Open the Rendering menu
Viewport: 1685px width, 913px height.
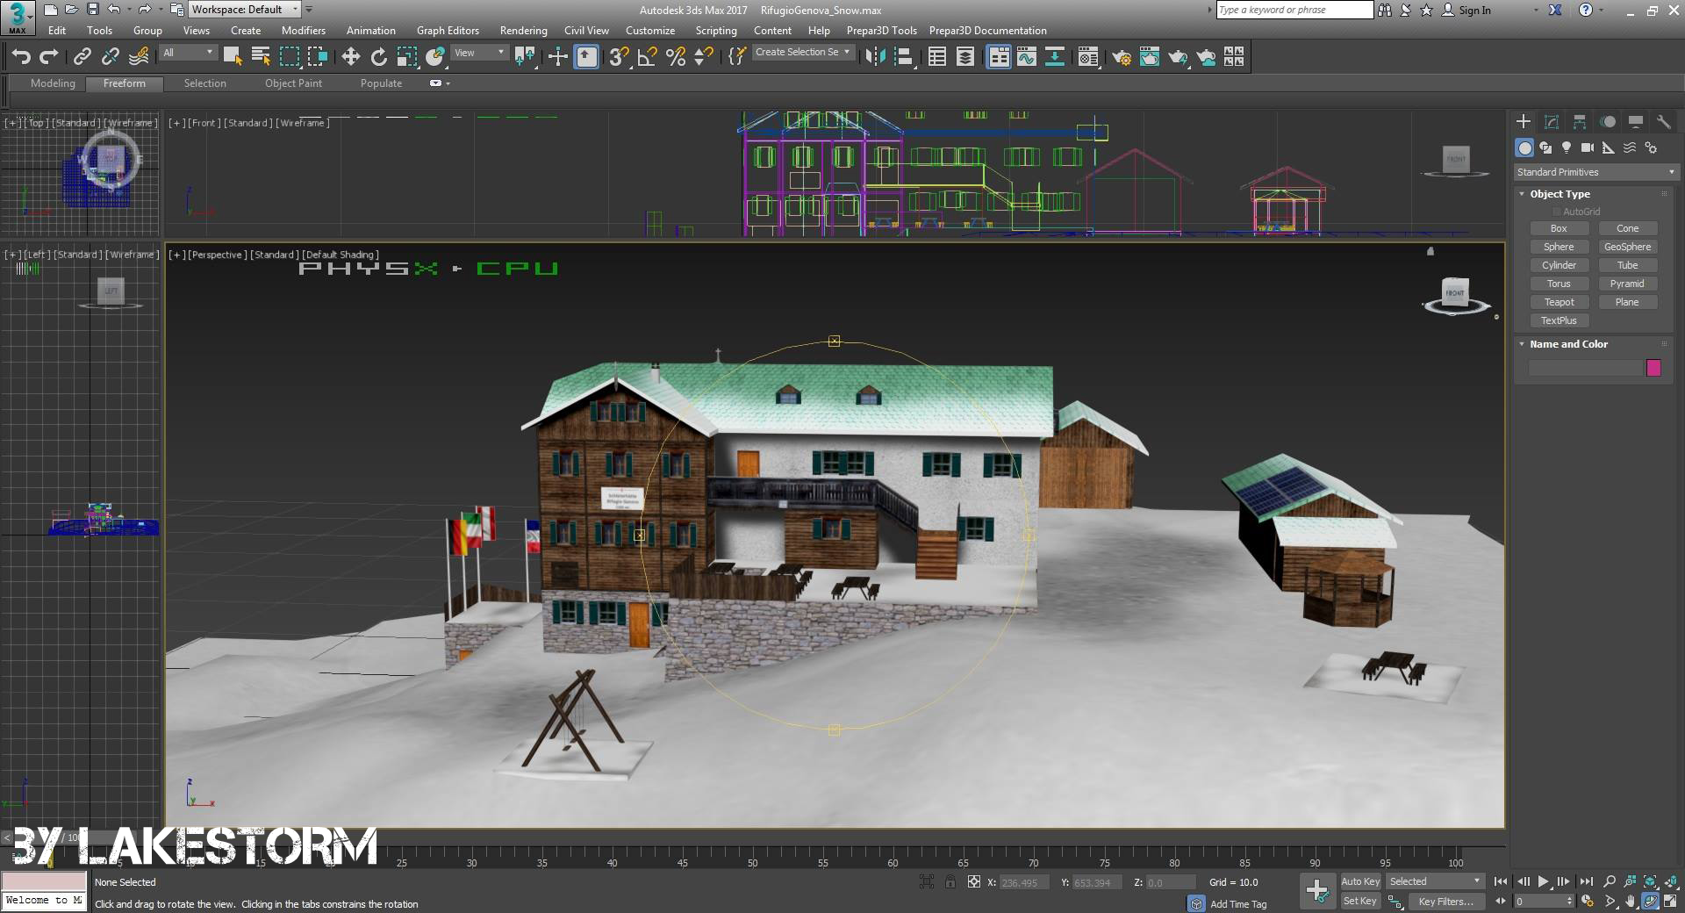click(523, 31)
